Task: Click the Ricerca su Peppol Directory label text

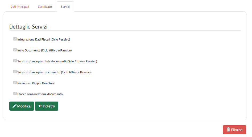Action: point(36,83)
